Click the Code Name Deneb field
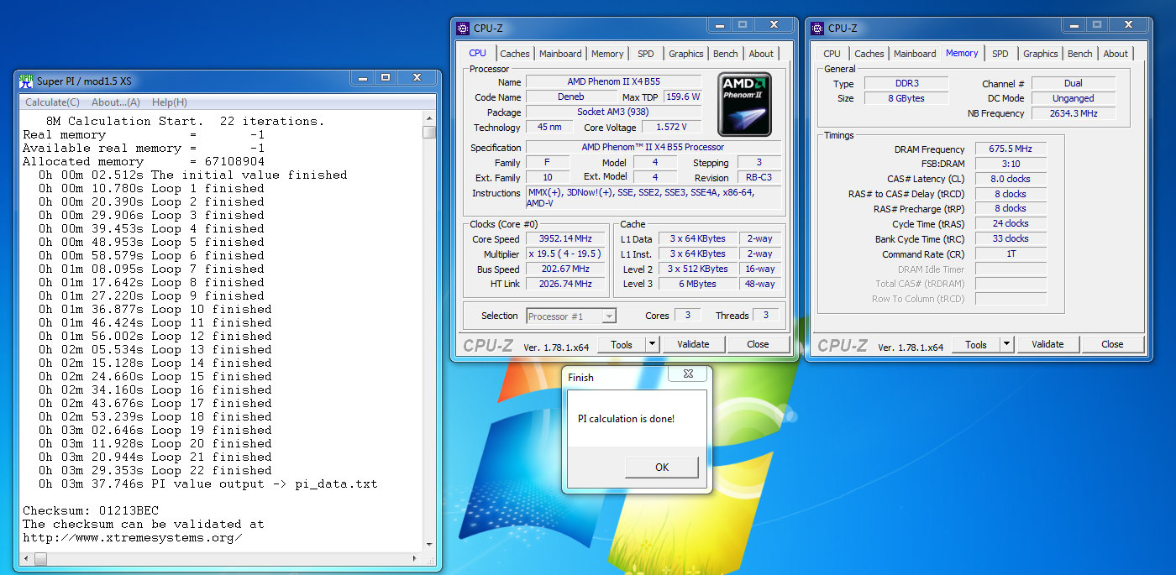Image resolution: width=1176 pixels, height=575 pixels. 571,97
